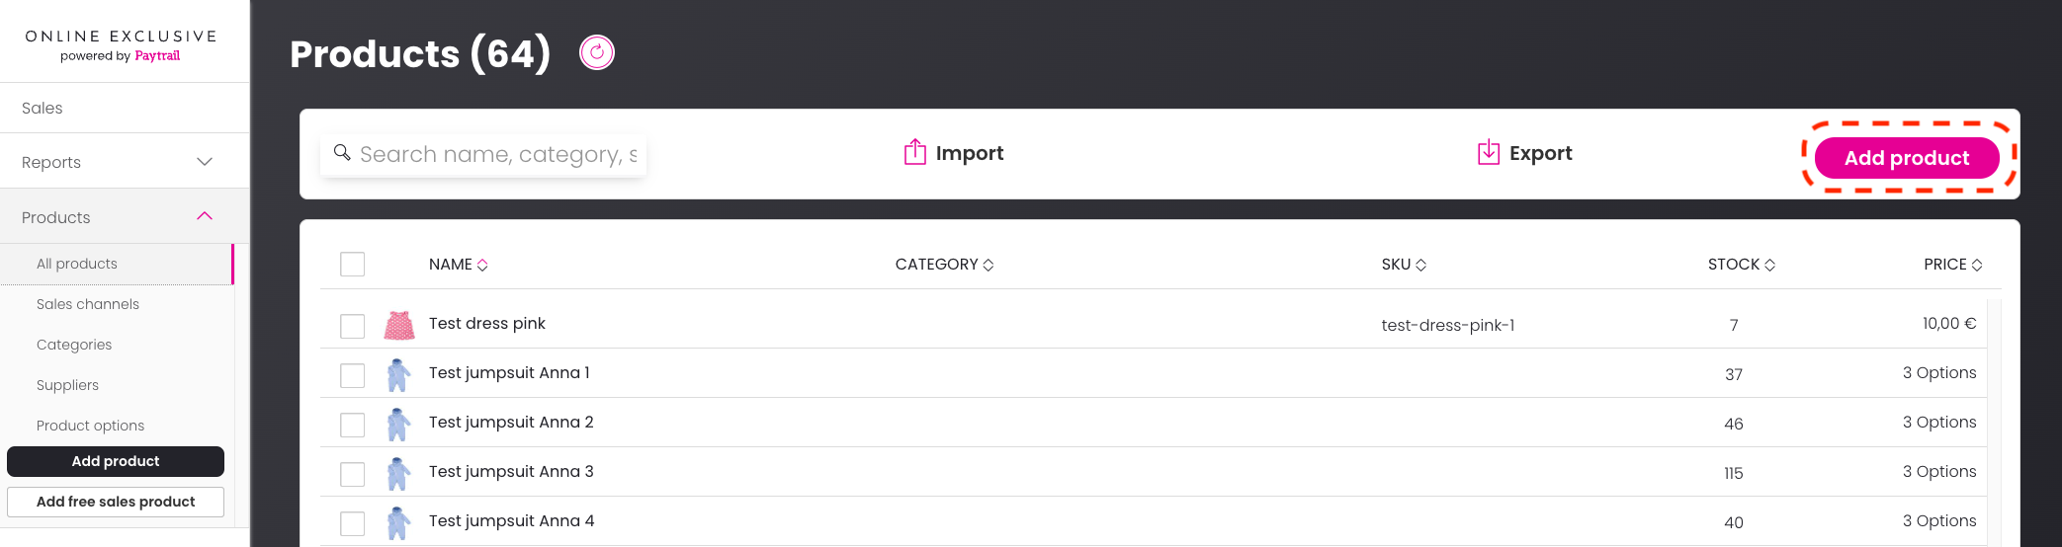Click the pink Add product button
Screen dimensions: 2062x547
(1907, 158)
